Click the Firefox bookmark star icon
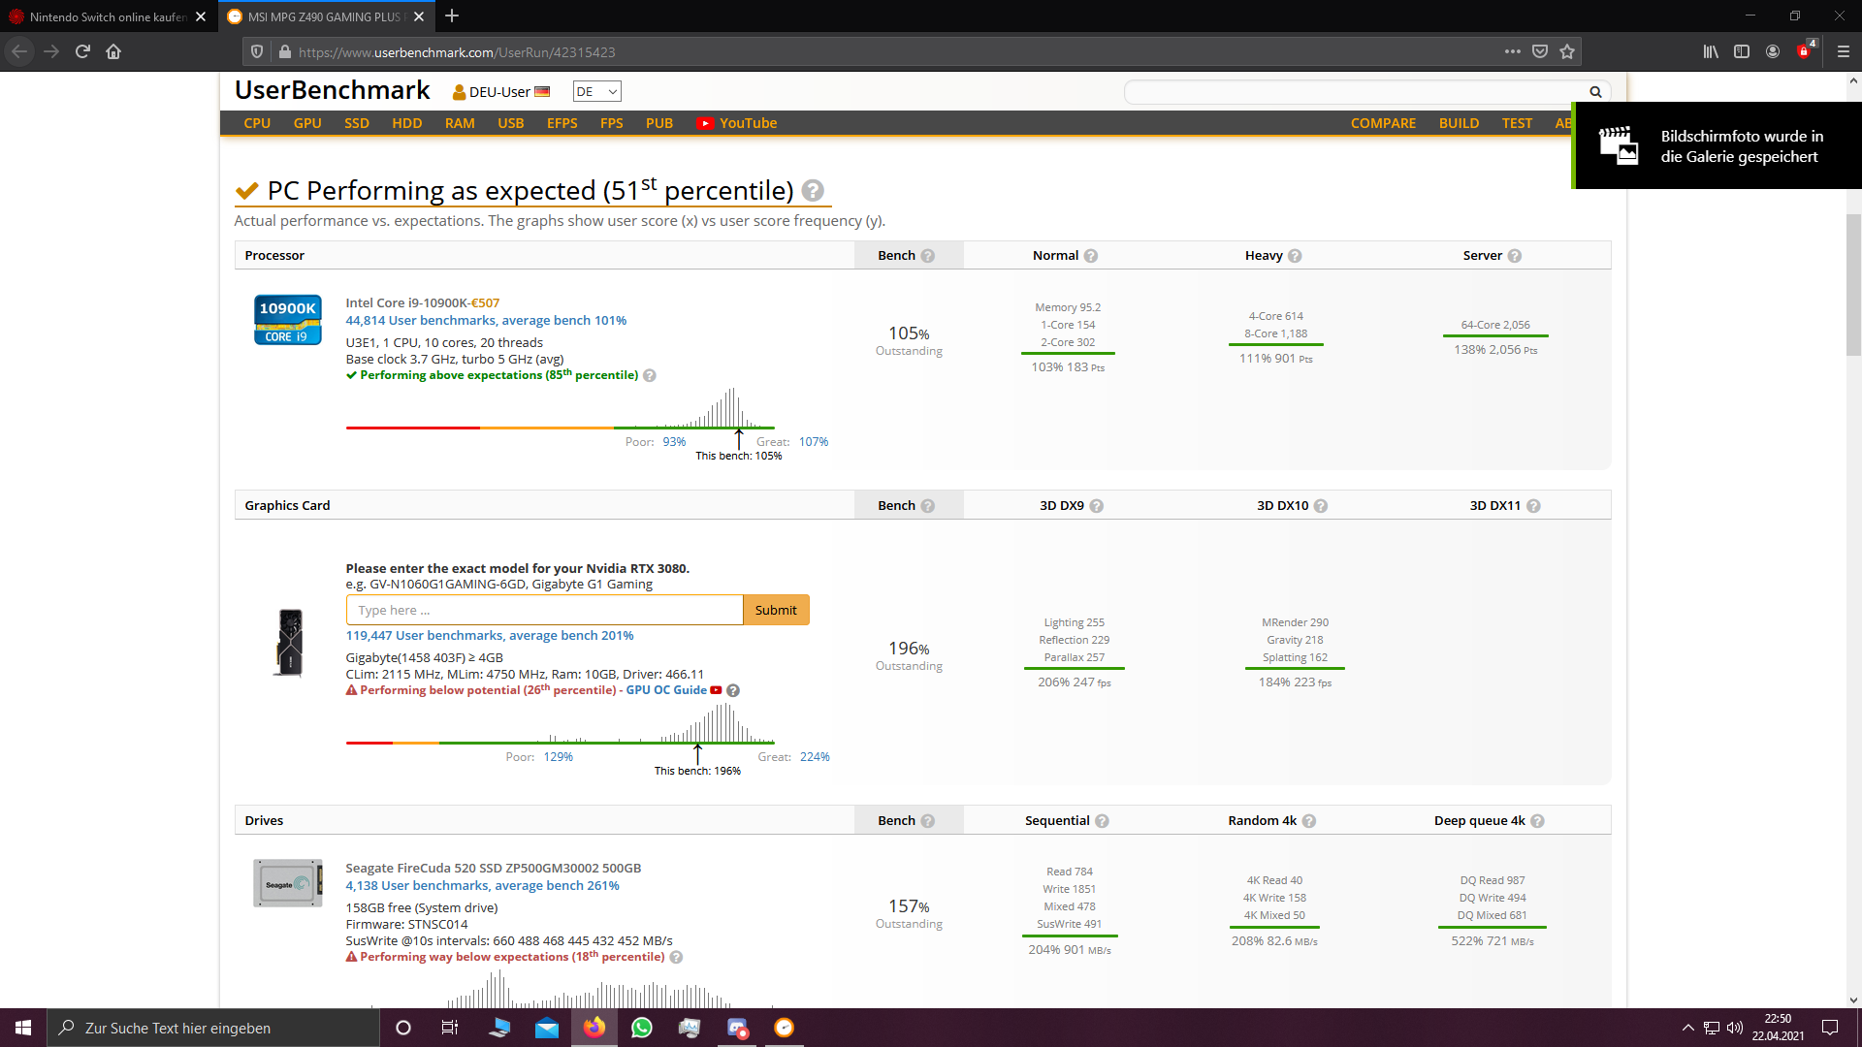This screenshot has width=1862, height=1047. [1567, 51]
